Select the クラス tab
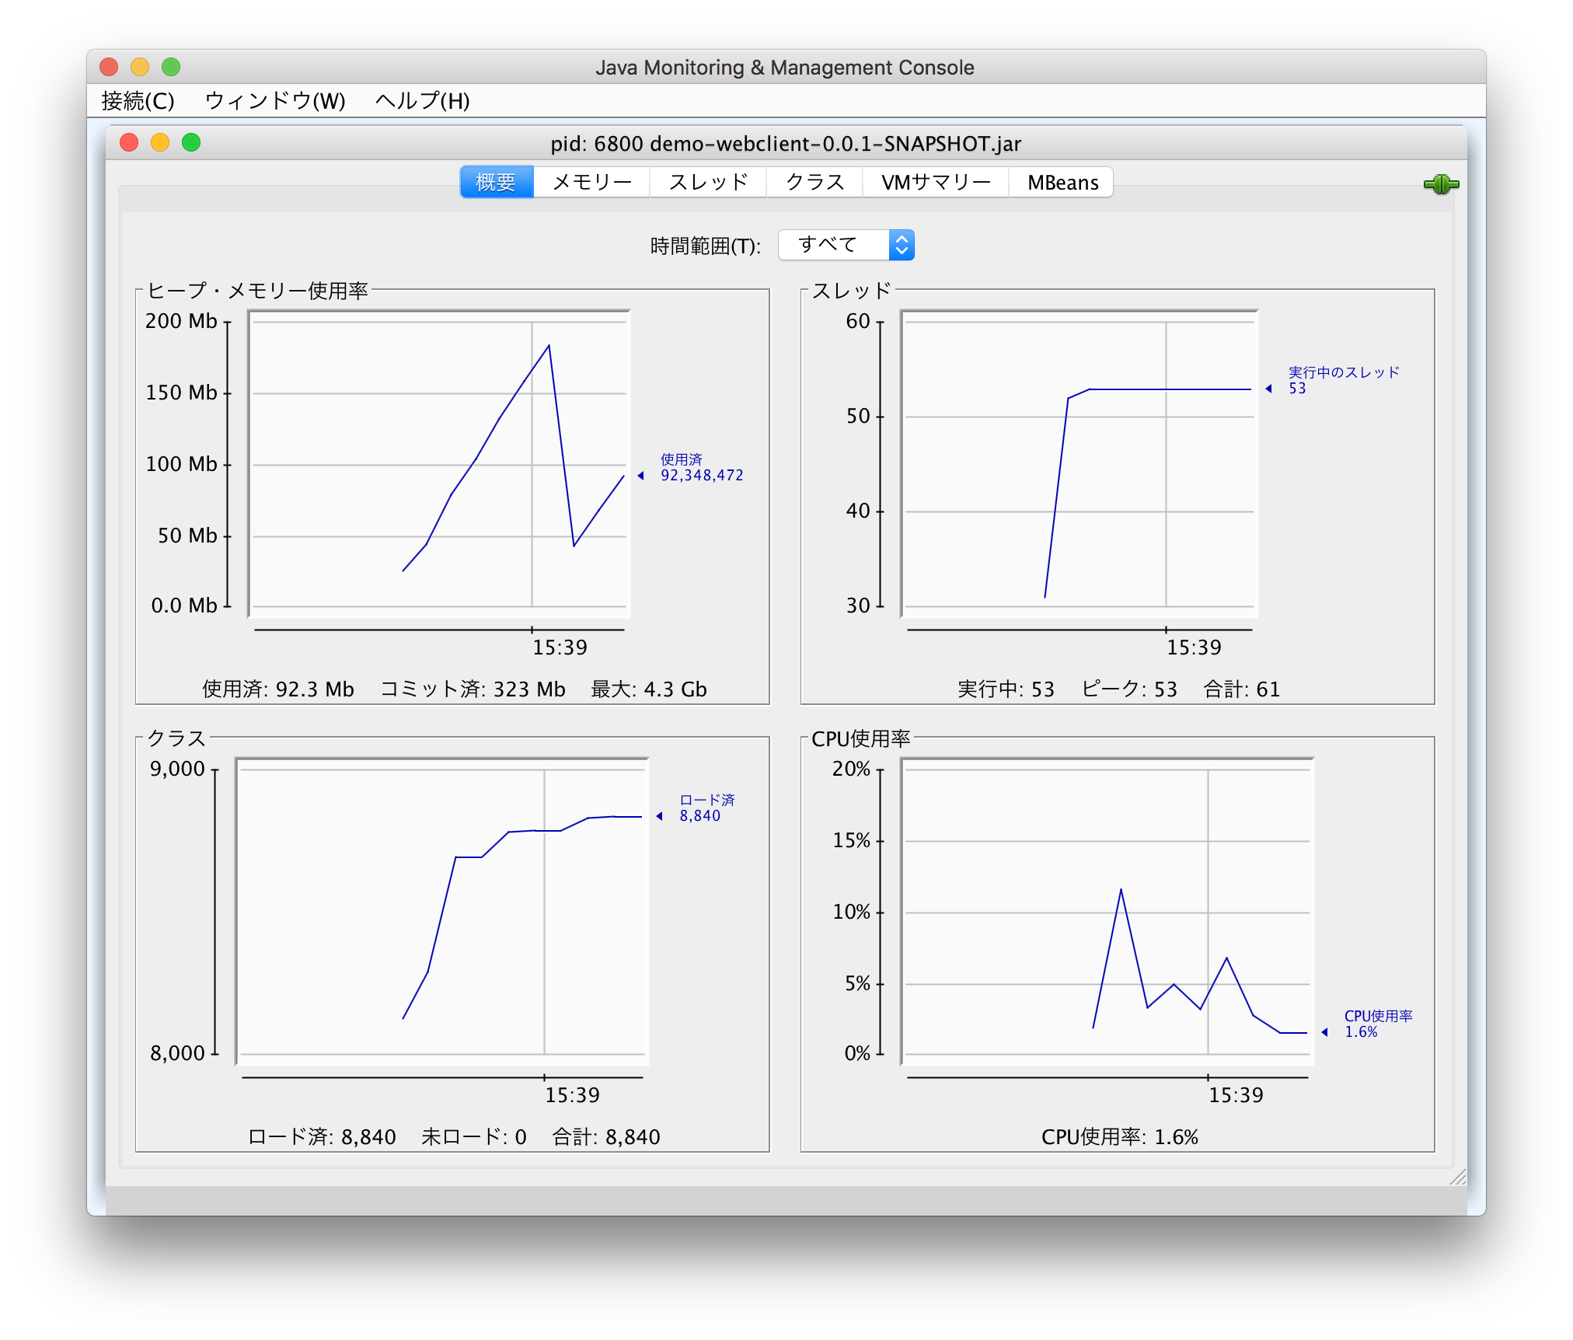 pyautogui.click(x=814, y=182)
